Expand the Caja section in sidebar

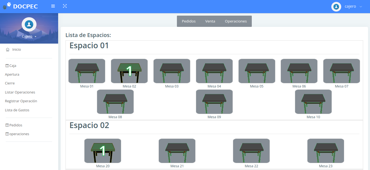click(11, 66)
